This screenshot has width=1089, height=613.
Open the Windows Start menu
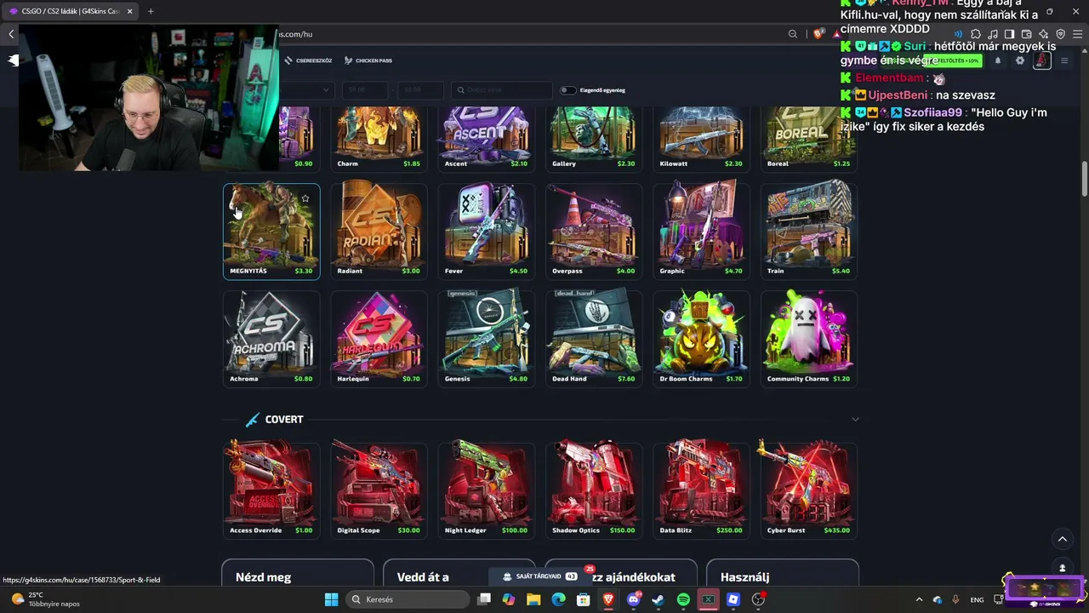331,599
